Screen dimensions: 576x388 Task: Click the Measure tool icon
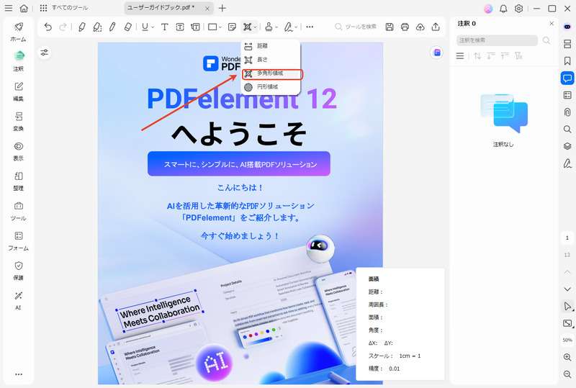tap(247, 27)
